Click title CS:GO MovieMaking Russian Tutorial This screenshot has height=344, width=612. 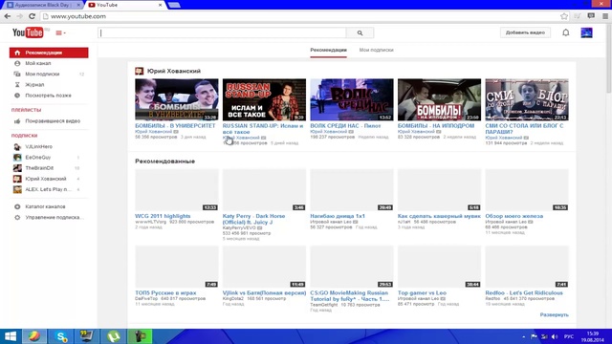pos(350,295)
